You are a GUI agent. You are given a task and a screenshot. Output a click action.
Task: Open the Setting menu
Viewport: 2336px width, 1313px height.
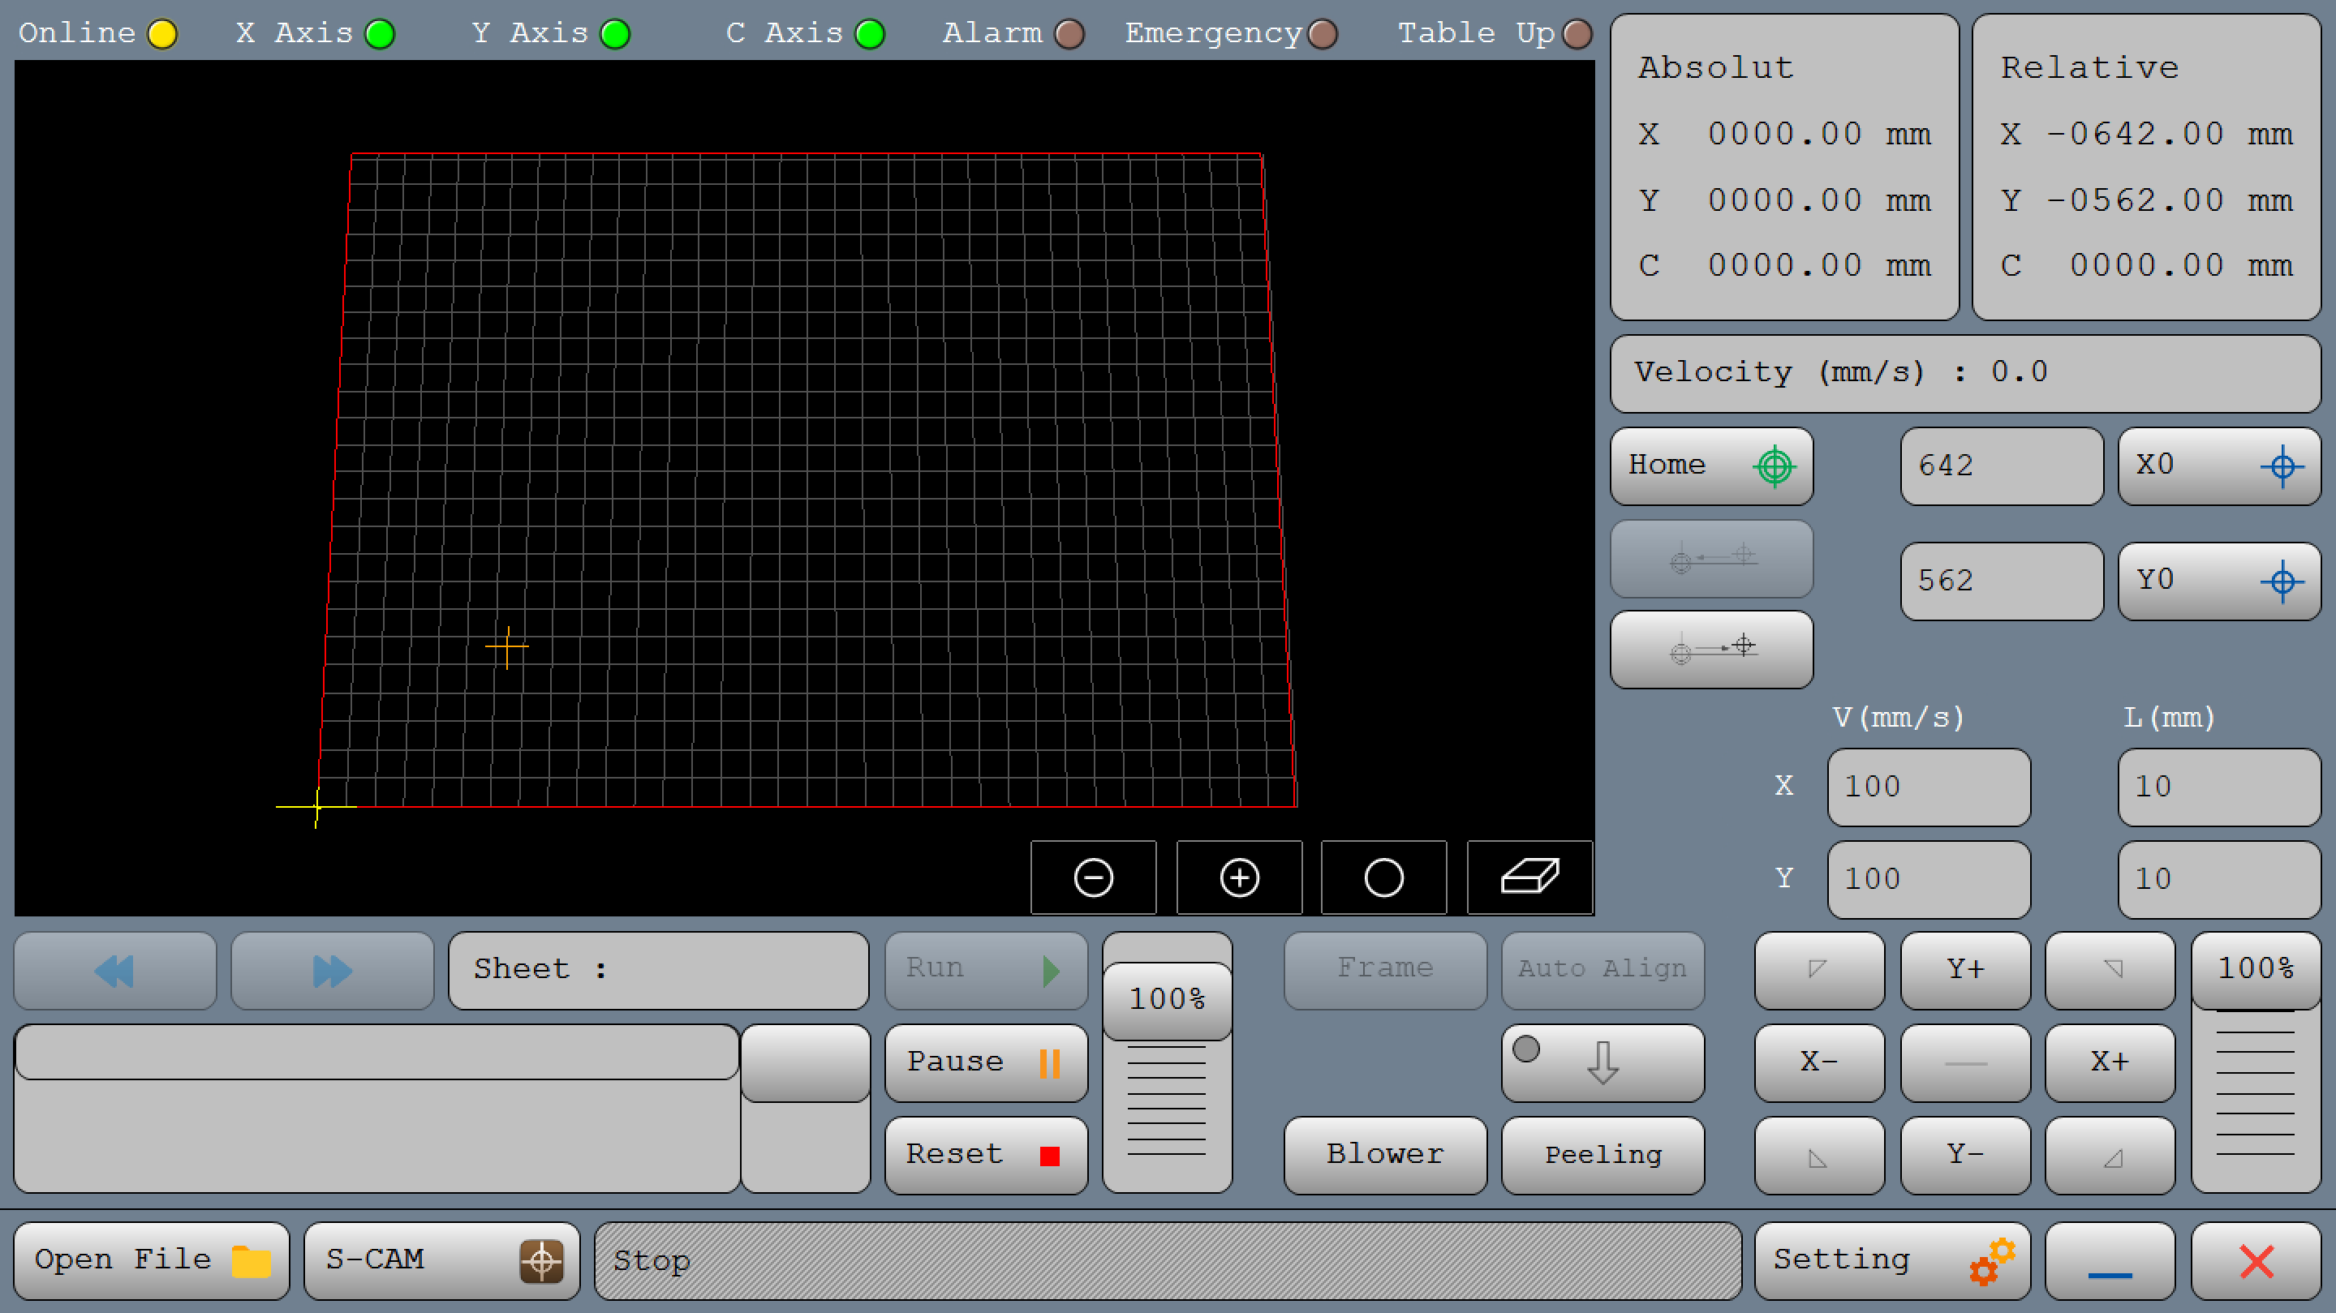coord(1891,1260)
